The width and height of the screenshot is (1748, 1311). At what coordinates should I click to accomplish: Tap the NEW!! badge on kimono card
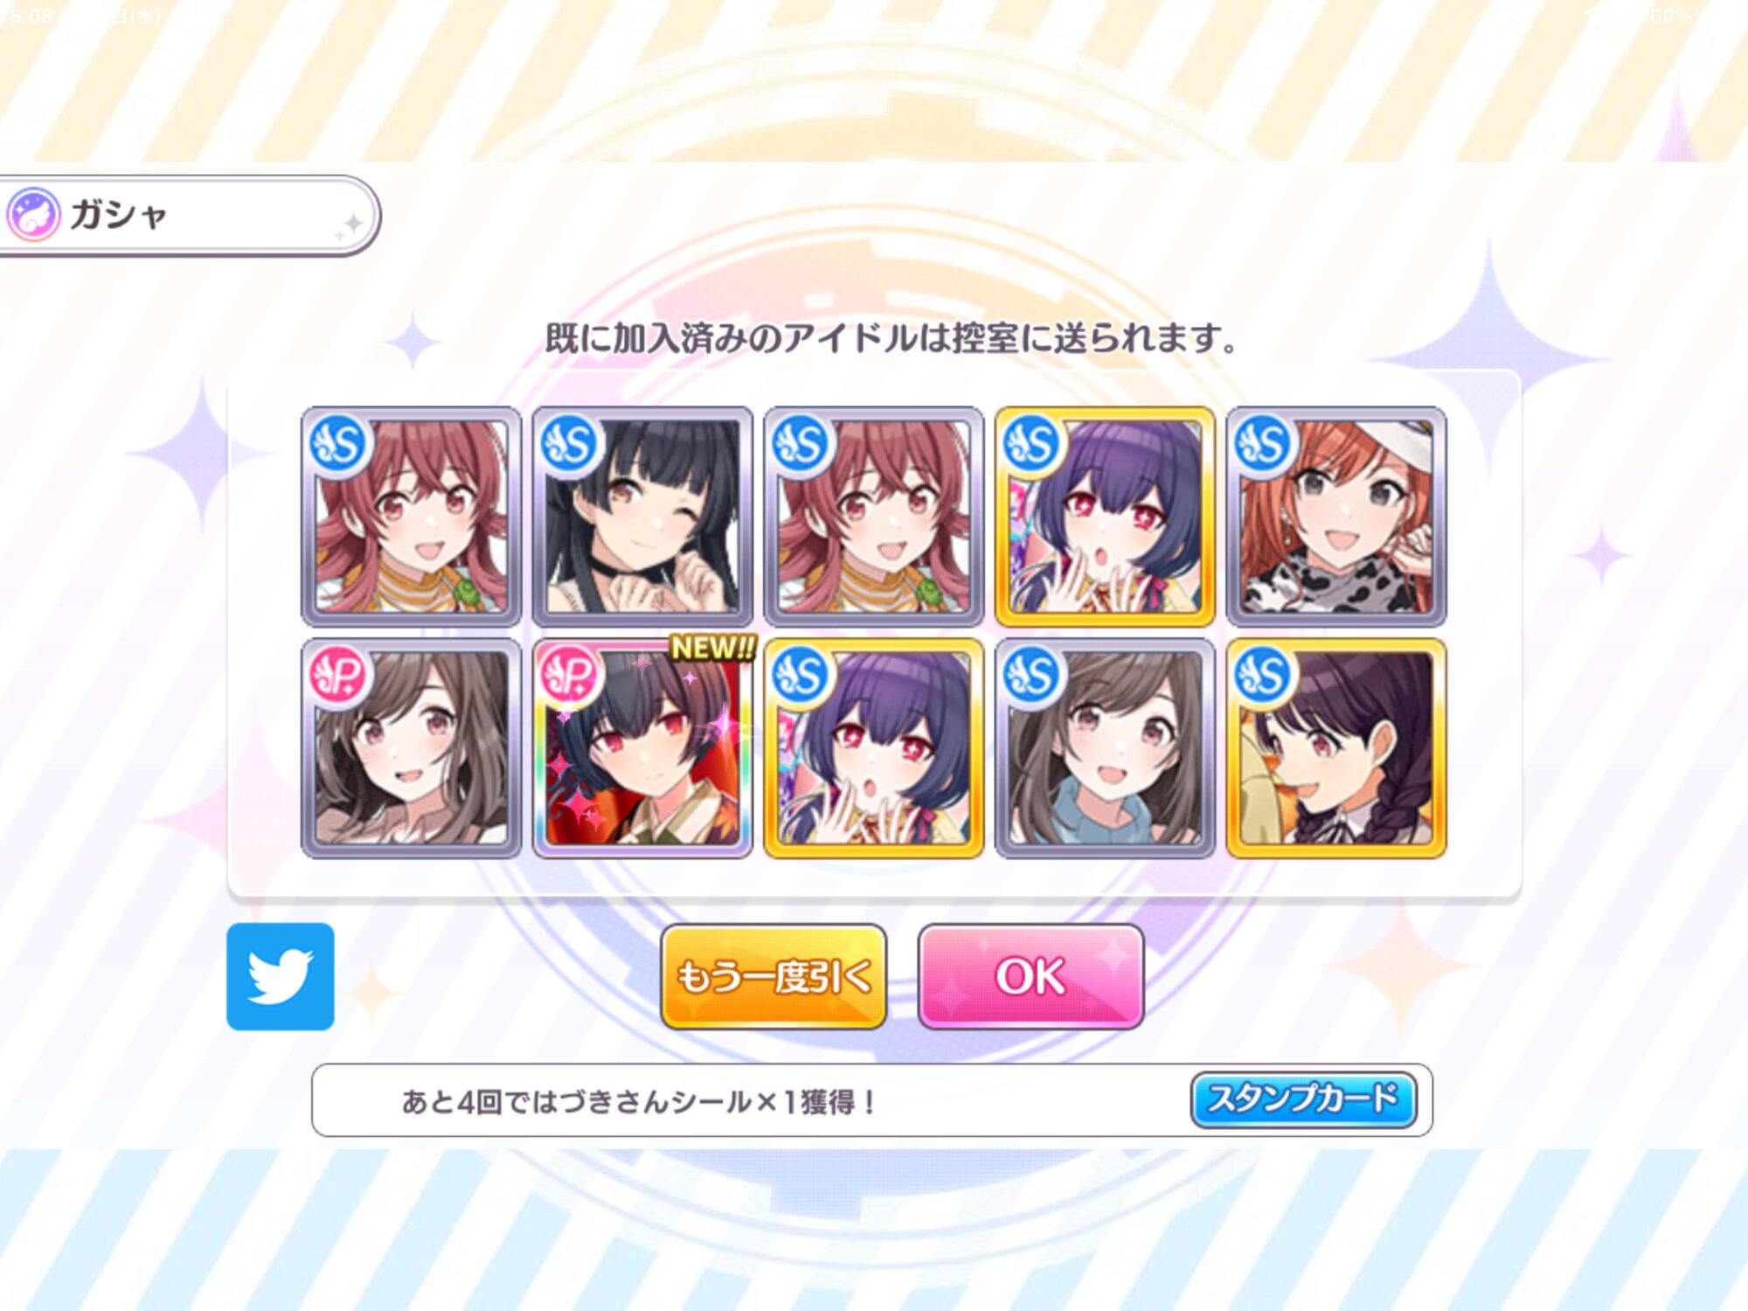click(x=713, y=649)
